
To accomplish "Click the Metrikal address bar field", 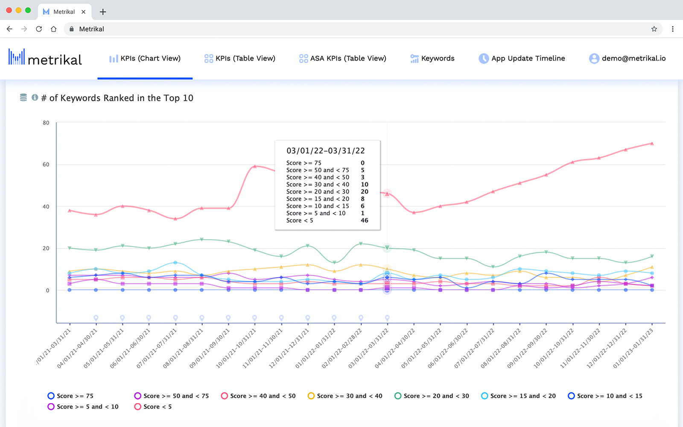I will tap(363, 29).
